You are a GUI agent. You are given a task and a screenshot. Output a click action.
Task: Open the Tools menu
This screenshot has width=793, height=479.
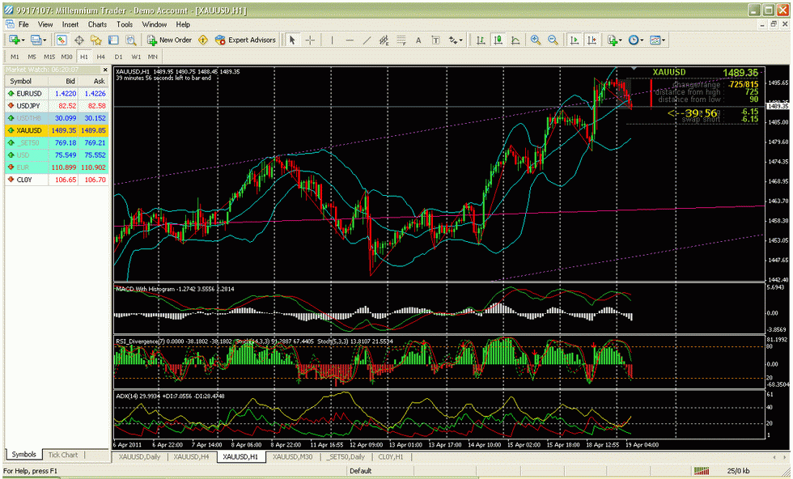[125, 24]
